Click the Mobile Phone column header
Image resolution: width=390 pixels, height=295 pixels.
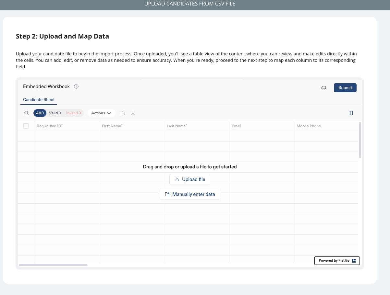(x=326, y=126)
